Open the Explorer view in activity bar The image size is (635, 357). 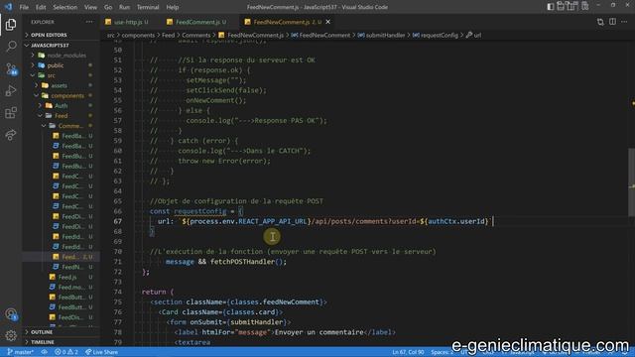pyautogui.click(x=11, y=25)
